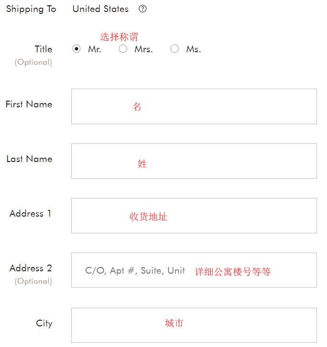Pick the Ms. title radio option

[175, 49]
